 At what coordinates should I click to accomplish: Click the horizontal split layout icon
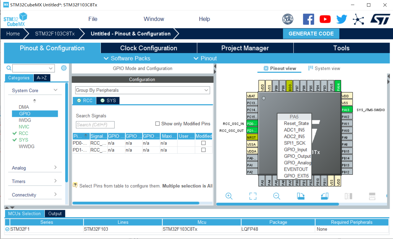[372, 196]
